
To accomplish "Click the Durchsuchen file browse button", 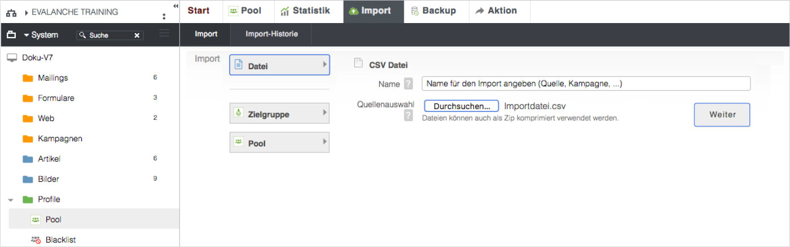I will coord(461,106).
